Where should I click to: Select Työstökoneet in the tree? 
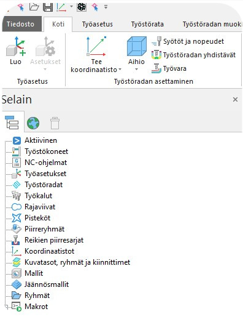tap(46, 151)
